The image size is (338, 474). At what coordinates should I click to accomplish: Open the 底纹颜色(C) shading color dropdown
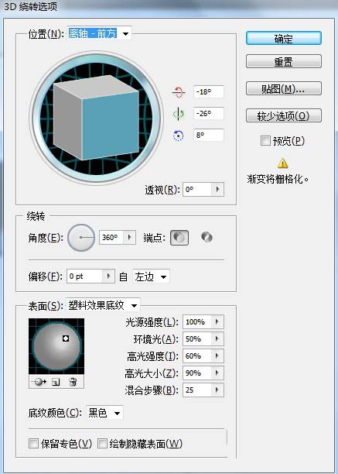coord(104,412)
